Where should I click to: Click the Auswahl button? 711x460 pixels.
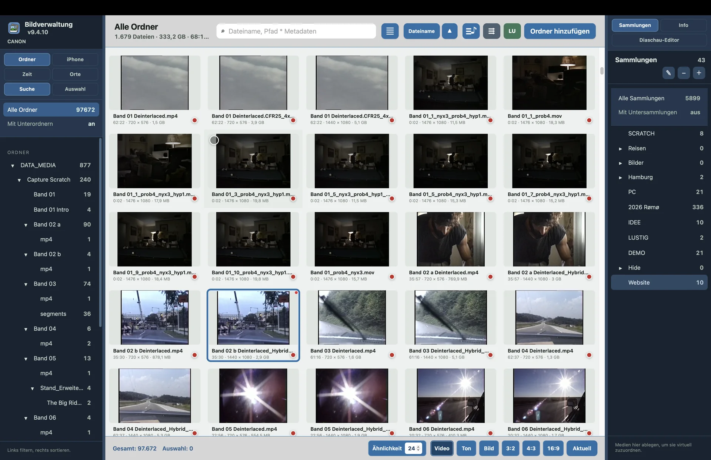[75, 89]
